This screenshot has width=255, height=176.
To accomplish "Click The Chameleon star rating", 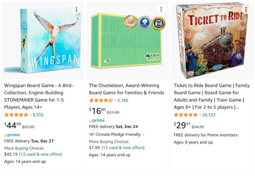I will click(x=101, y=100).
